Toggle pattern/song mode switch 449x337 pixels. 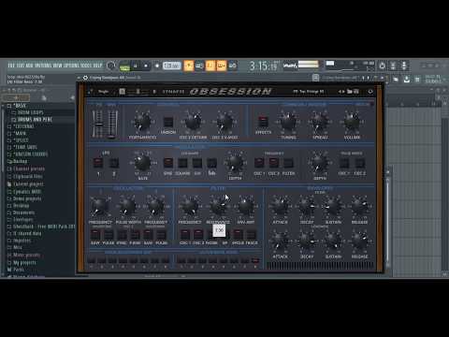[x=124, y=66]
